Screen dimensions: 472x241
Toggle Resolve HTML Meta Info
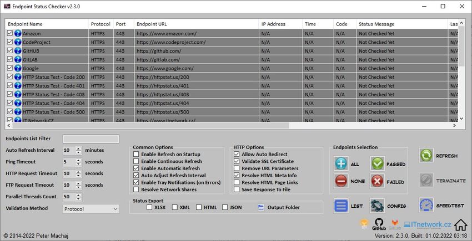coord(237,176)
